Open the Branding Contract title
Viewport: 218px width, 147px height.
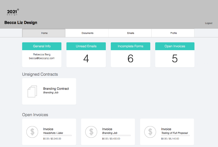(56, 89)
